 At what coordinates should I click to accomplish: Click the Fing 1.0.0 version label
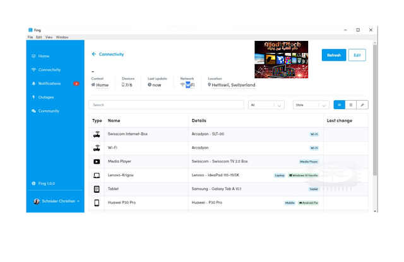point(46,183)
